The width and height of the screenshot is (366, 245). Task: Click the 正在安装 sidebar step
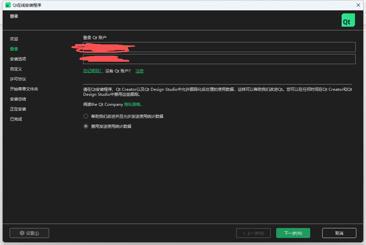(18, 109)
